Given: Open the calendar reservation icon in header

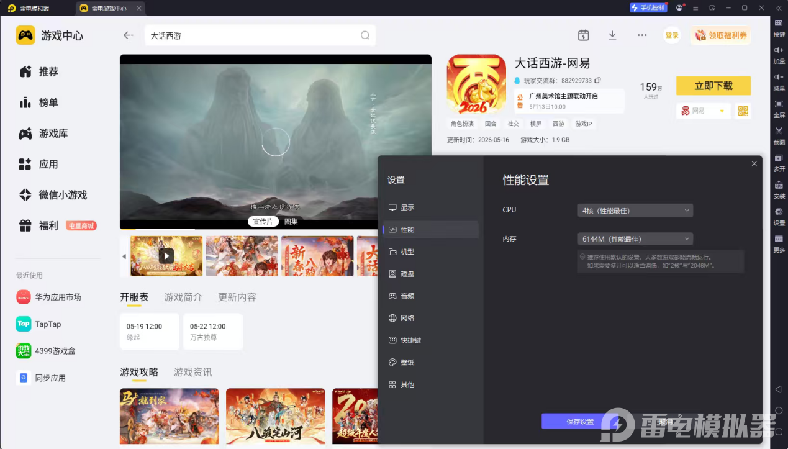Looking at the screenshot, I should (583, 35).
